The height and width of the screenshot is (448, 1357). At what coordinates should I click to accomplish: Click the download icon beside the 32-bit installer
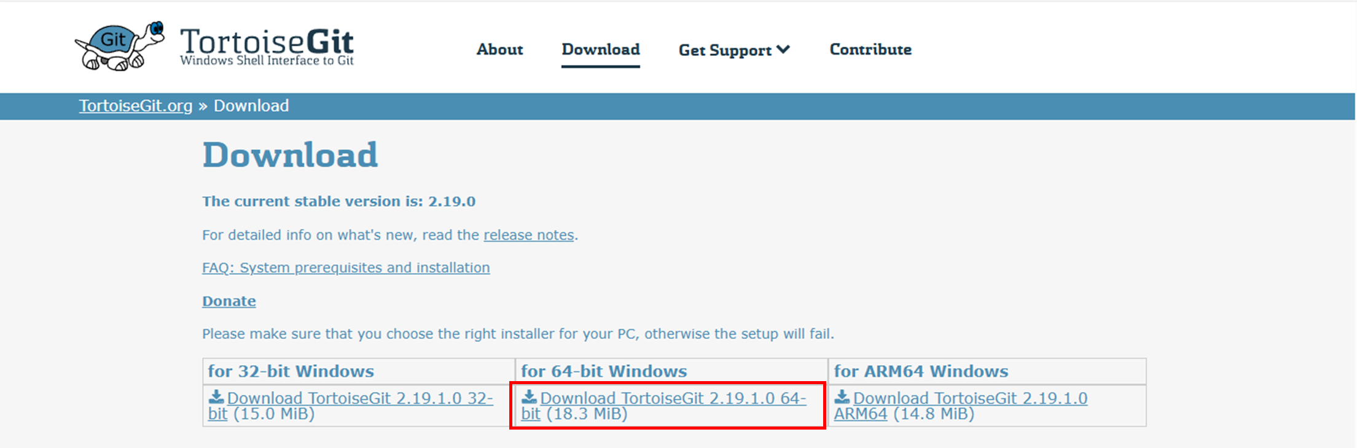216,397
